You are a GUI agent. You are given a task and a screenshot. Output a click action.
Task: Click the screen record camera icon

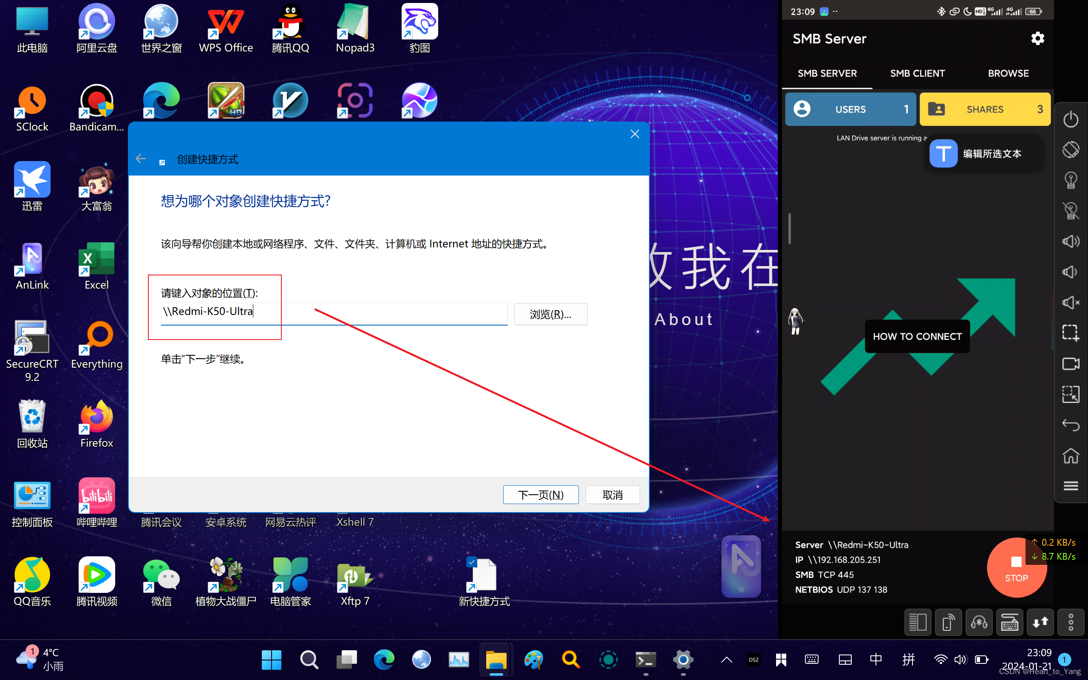1071,364
